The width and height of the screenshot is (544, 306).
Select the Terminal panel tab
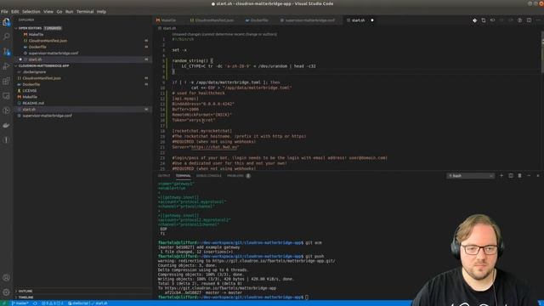click(184, 176)
